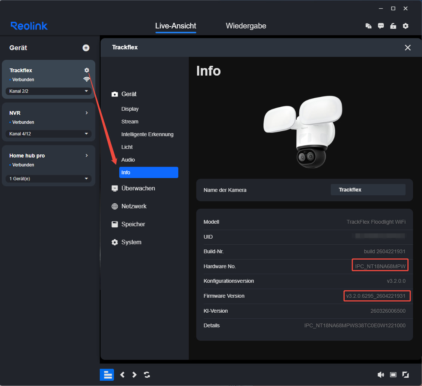The height and width of the screenshot is (386, 422).
Task: Click KI-Version value 260326006500
Action: tap(388, 311)
